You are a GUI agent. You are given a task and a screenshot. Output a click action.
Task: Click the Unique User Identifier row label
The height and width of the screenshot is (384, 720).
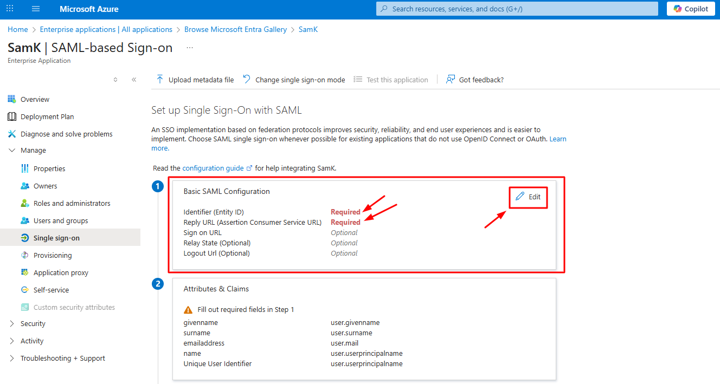pyautogui.click(x=218, y=363)
